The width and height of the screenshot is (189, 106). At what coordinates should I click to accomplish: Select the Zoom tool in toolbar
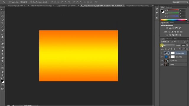(x=3, y=75)
